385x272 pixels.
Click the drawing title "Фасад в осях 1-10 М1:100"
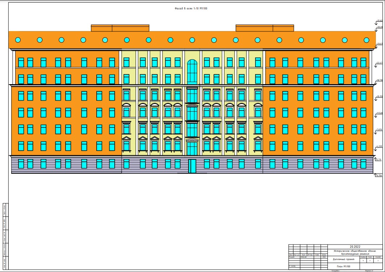(x=191, y=8)
